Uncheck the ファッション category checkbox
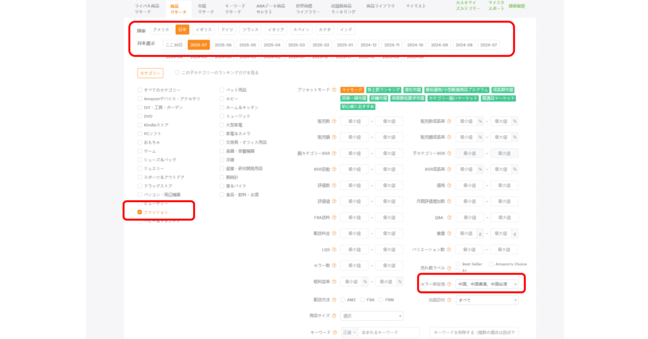Screen dimensions: 648x339 coord(140,213)
